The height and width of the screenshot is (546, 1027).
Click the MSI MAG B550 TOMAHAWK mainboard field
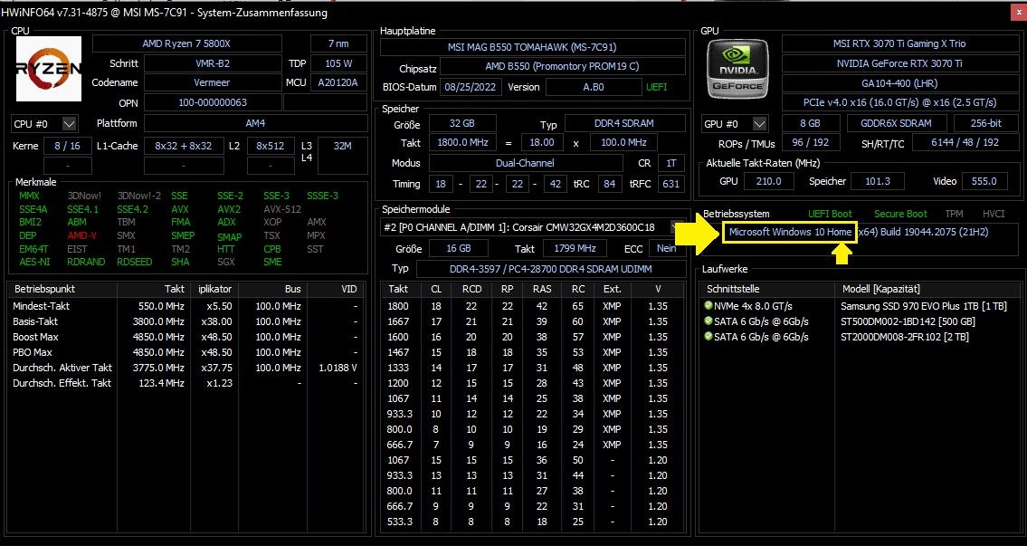click(532, 47)
